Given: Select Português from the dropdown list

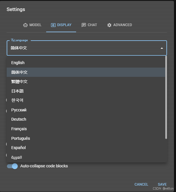Looking at the screenshot, I should click(x=21, y=138).
